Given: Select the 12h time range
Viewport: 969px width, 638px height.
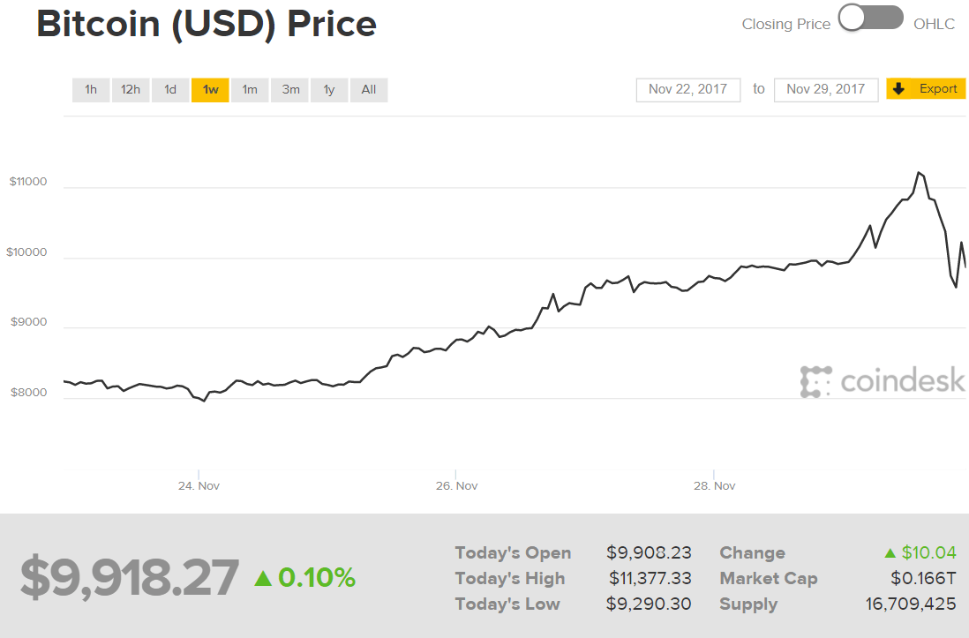Looking at the screenshot, I should pyautogui.click(x=130, y=89).
